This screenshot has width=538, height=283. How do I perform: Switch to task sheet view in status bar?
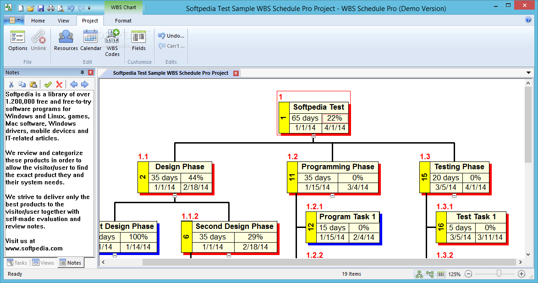coord(441,274)
